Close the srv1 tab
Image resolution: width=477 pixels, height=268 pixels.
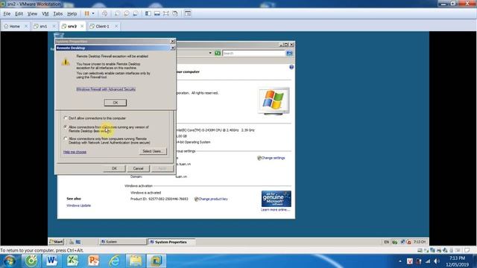coord(54,26)
